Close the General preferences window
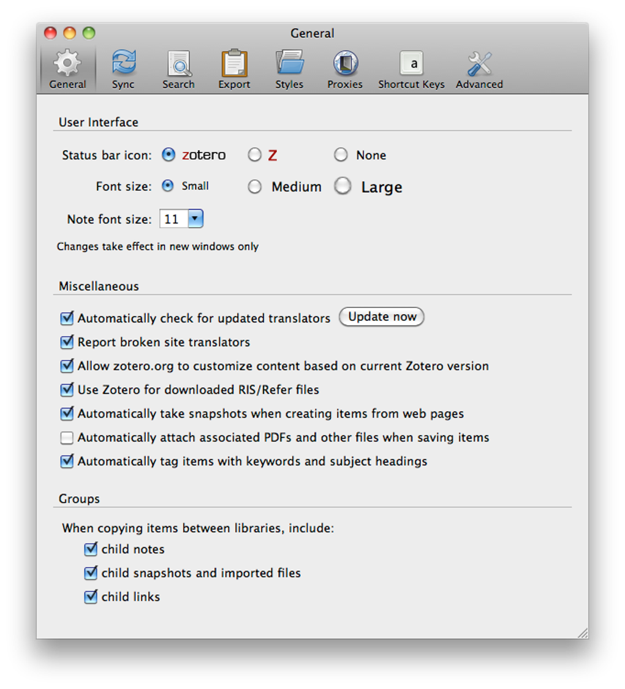 [x=50, y=33]
